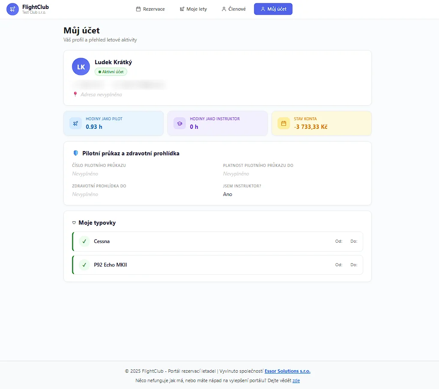This screenshot has width=439, height=389.
Task: Click the 'Pilotní průkaz a zdravotní prohlídka' heading
Action: click(x=131, y=153)
